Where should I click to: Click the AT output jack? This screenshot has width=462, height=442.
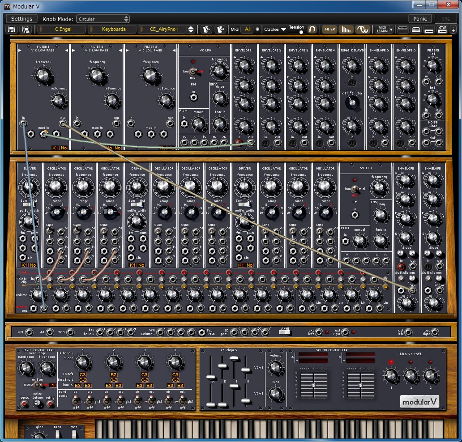[50, 332]
